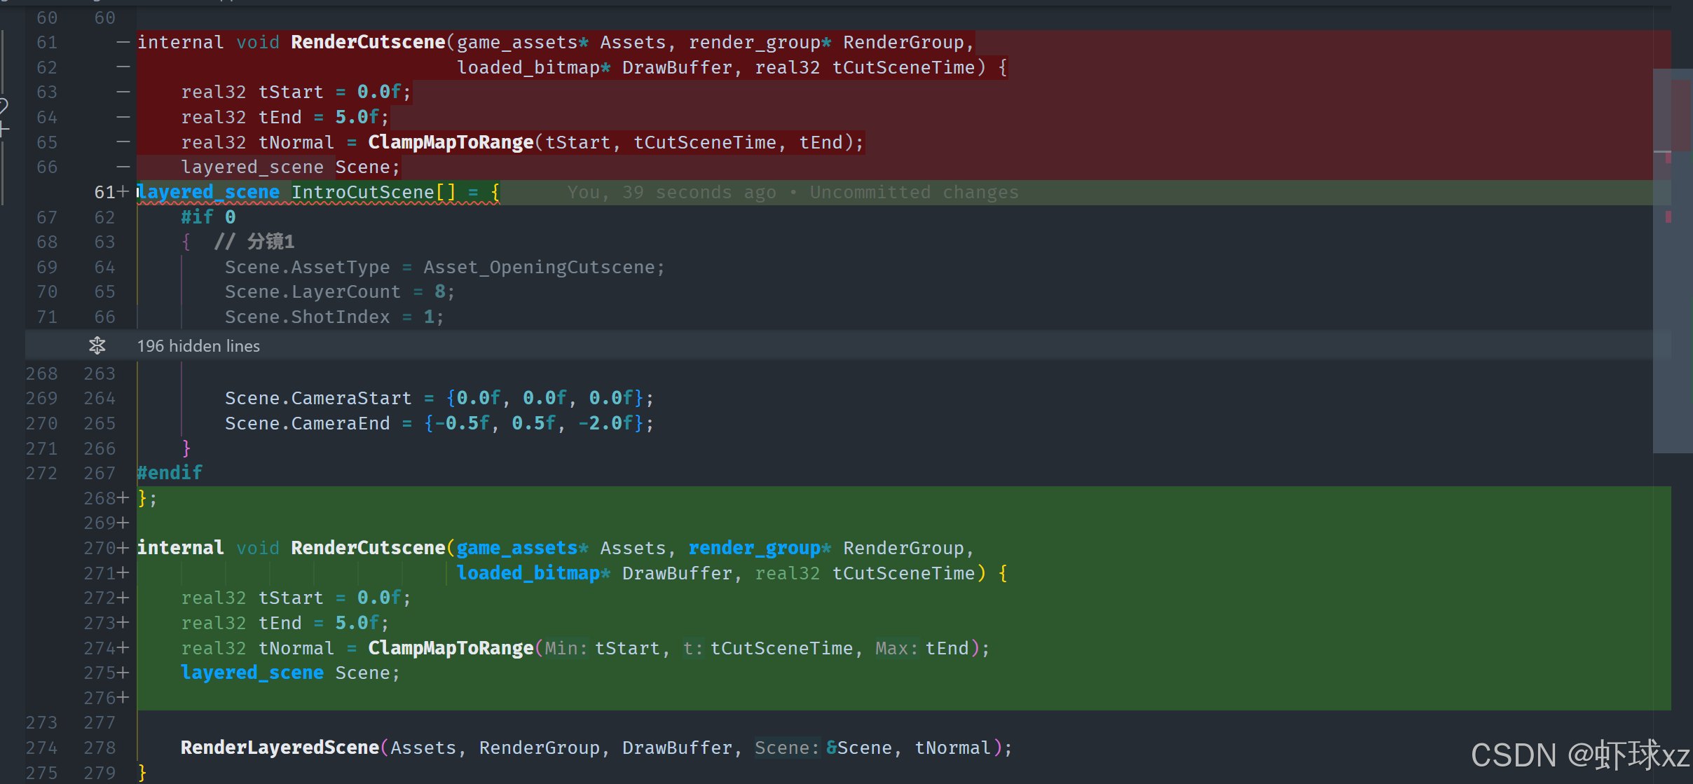Click minus marker on removed line 63

(123, 92)
